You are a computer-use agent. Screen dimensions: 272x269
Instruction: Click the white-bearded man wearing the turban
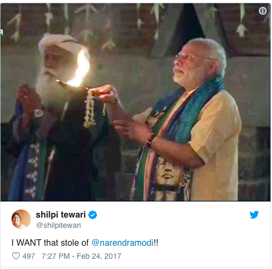[54, 117]
